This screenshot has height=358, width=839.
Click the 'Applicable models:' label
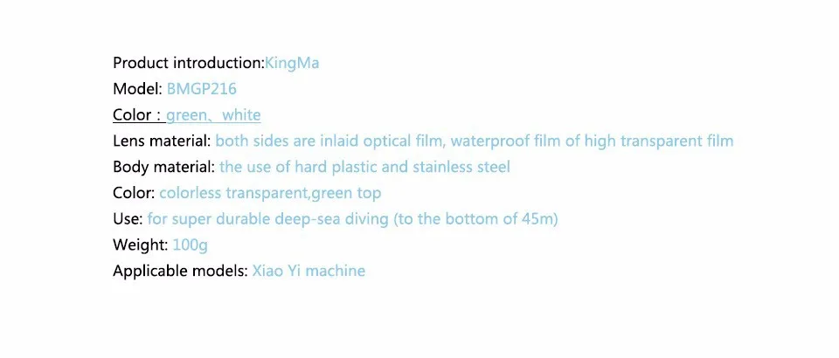[180, 271]
